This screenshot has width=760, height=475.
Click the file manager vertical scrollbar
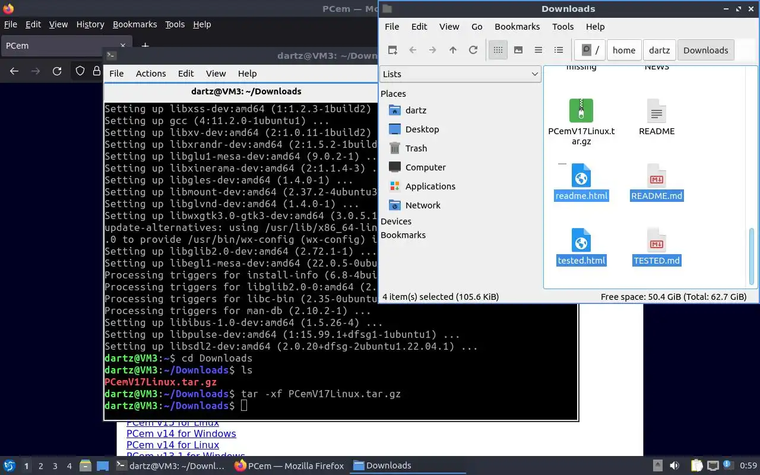[753, 257]
